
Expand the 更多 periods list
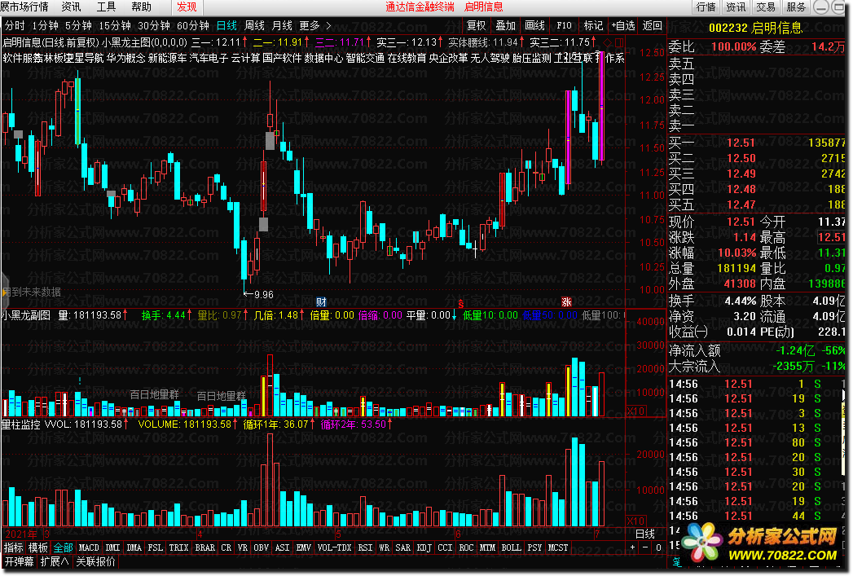point(314,25)
